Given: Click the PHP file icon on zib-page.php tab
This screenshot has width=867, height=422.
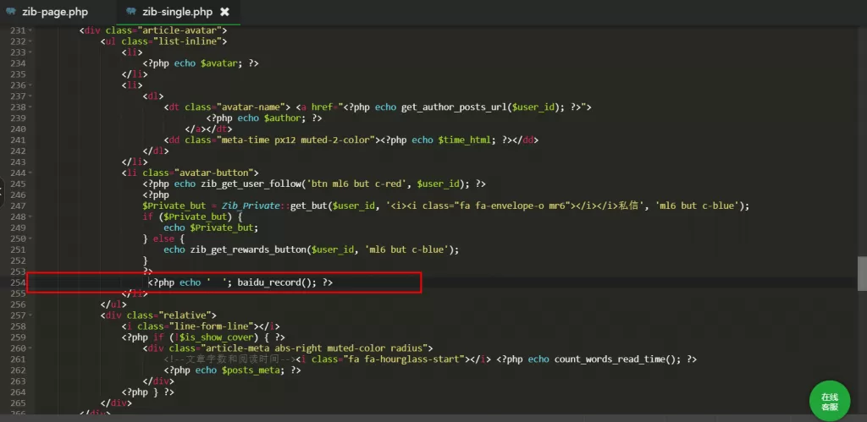Looking at the screenshot, I should click(x=10, y=12).
